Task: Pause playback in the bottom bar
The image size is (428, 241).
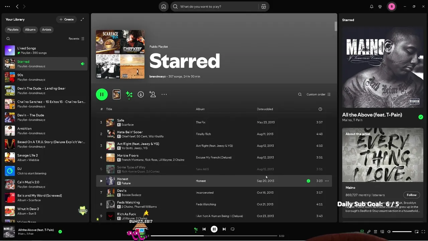Action: coord(214,229)
